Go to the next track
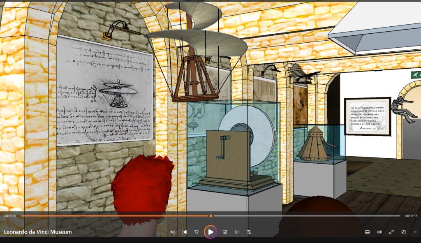Image resolution: width=421 pixels, height=243 pixels. [236, 232]
